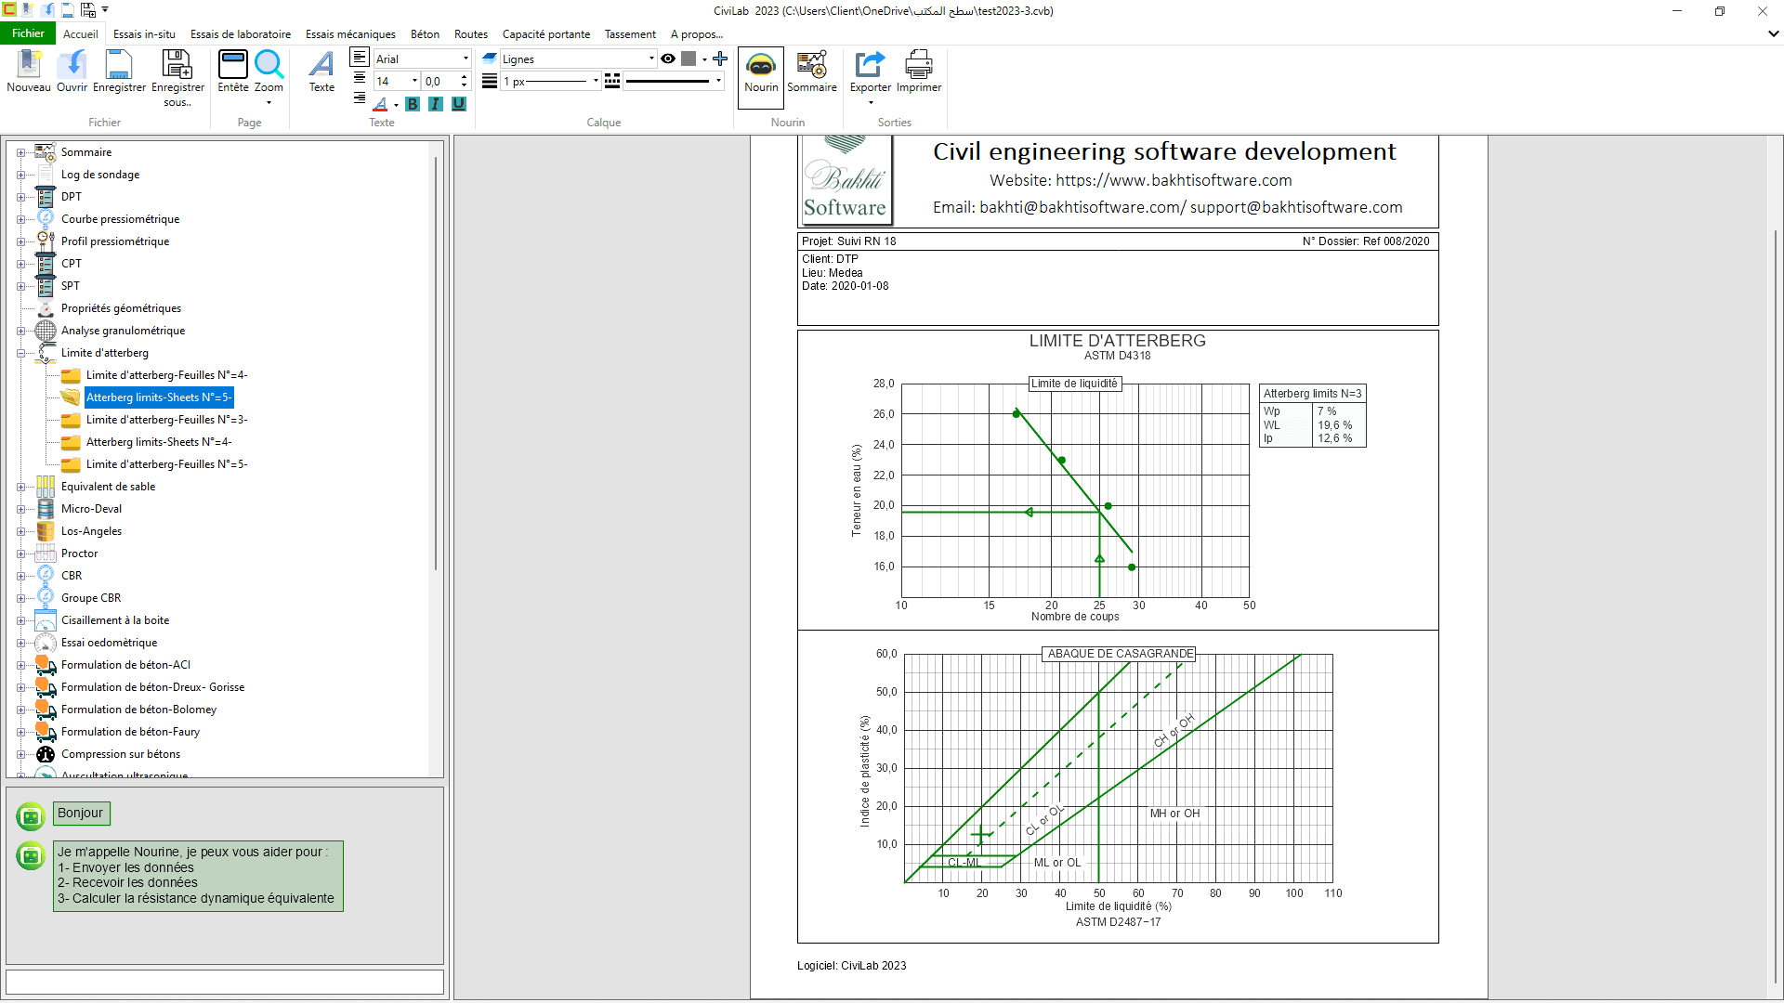This screenshot has width=1784, height=1003.
Task: Click the tree panel vertical scrollbar
Action: [435, 362]
